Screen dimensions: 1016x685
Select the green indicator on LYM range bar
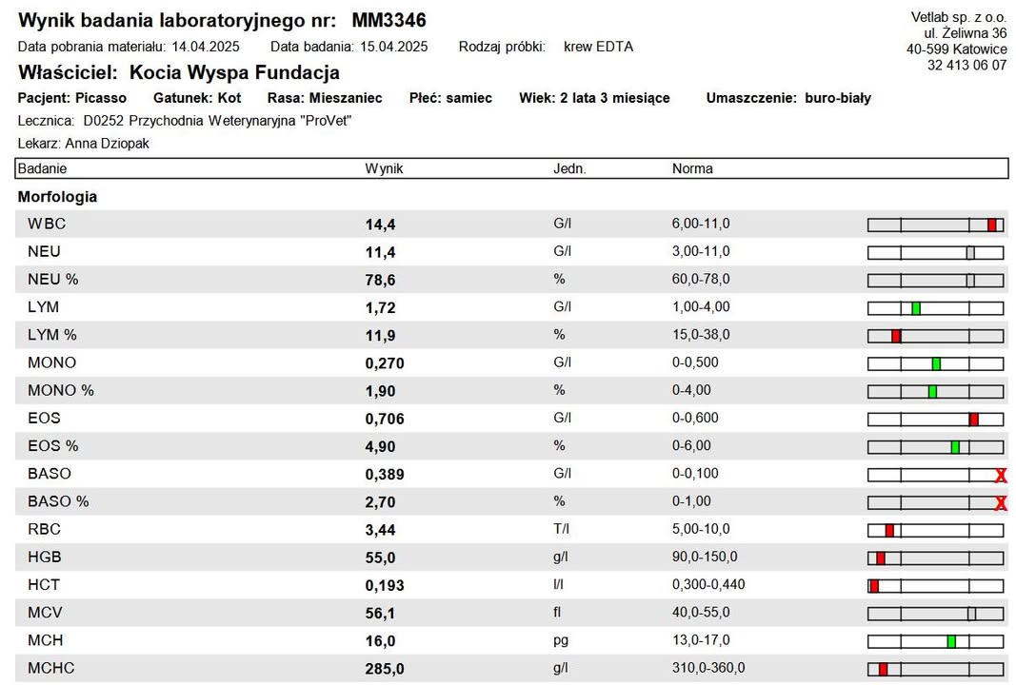916,308
